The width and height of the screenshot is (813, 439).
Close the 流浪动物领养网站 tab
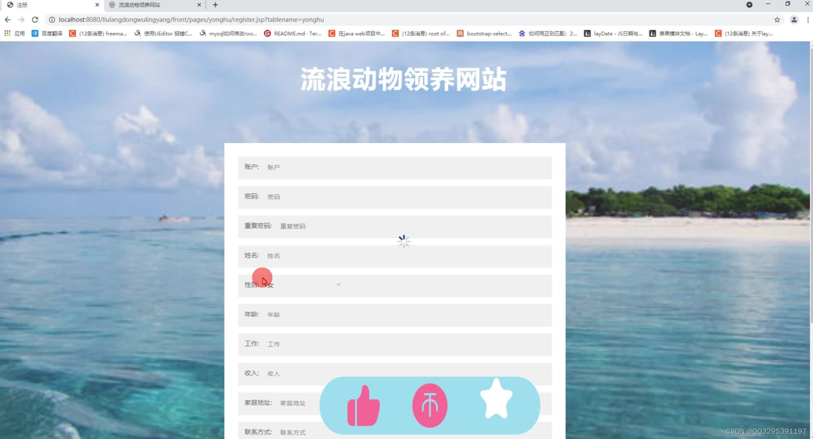pos(199,5)
